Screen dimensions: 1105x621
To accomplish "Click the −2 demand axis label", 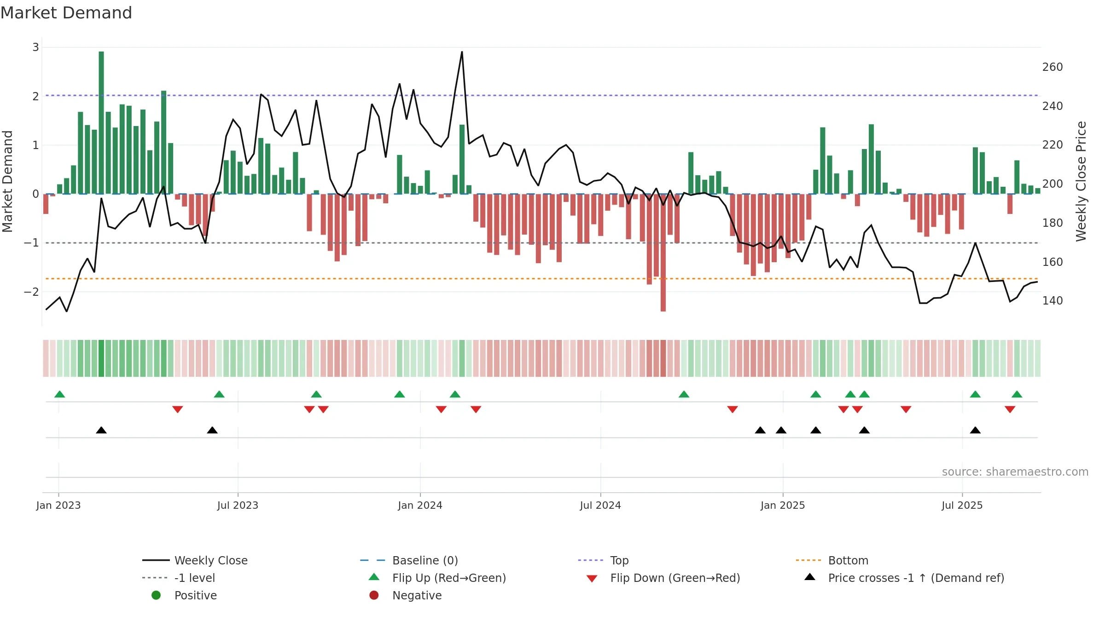I will tap(32, 292).
